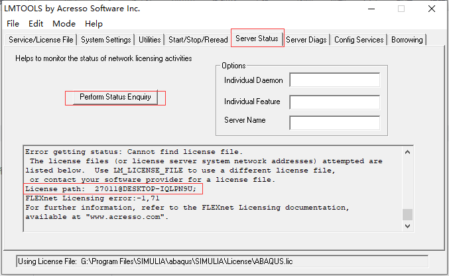The width and height of the screenshot is (449, 276).
Task: Open the Borrowing tab
Action: click(x=407, y=40)
